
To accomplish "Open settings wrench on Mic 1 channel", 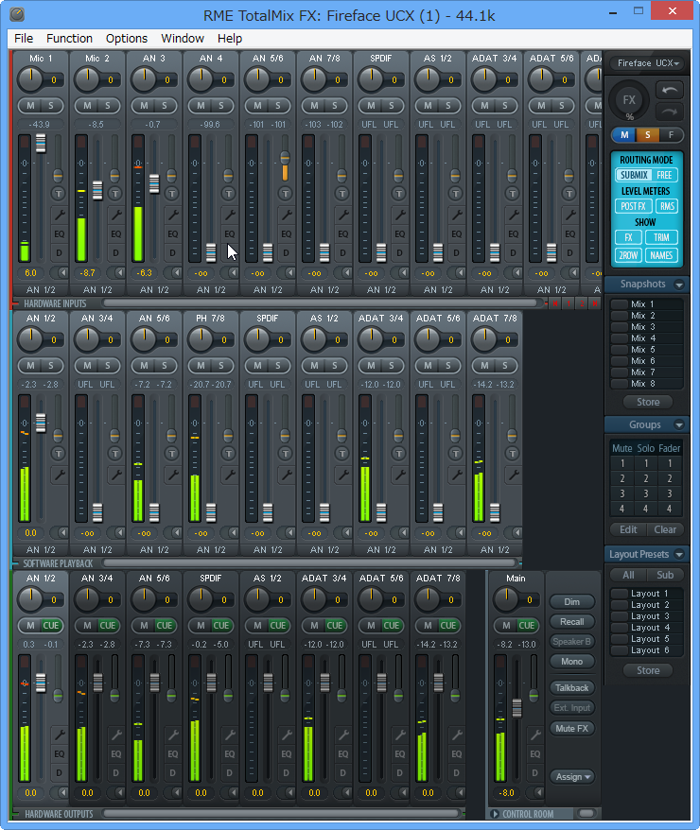I will 59,215.
